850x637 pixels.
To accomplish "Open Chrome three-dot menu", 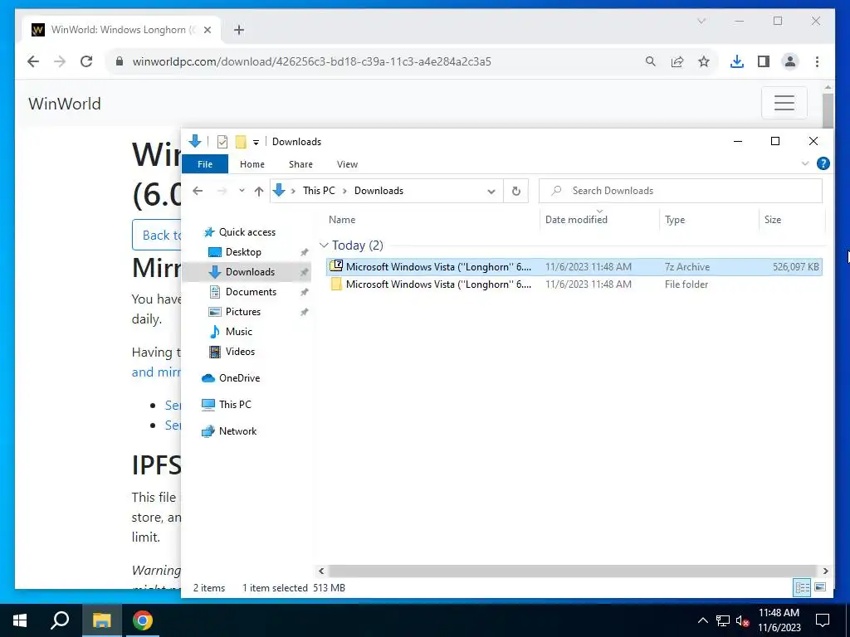I will (x=817, y=61).
